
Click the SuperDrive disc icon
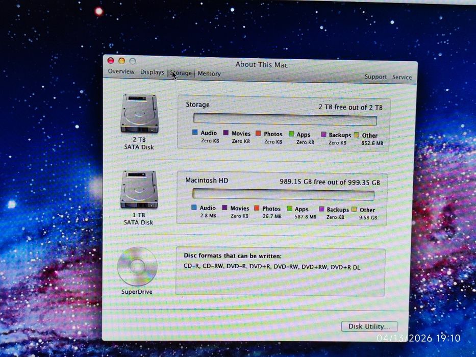[137, 266]
